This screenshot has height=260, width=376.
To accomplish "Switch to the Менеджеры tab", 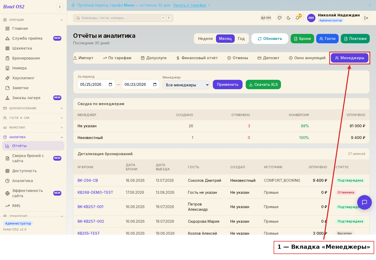I will (x=350, y=58).
